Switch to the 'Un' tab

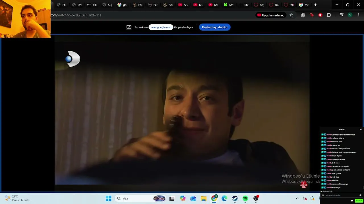[77, 5]
